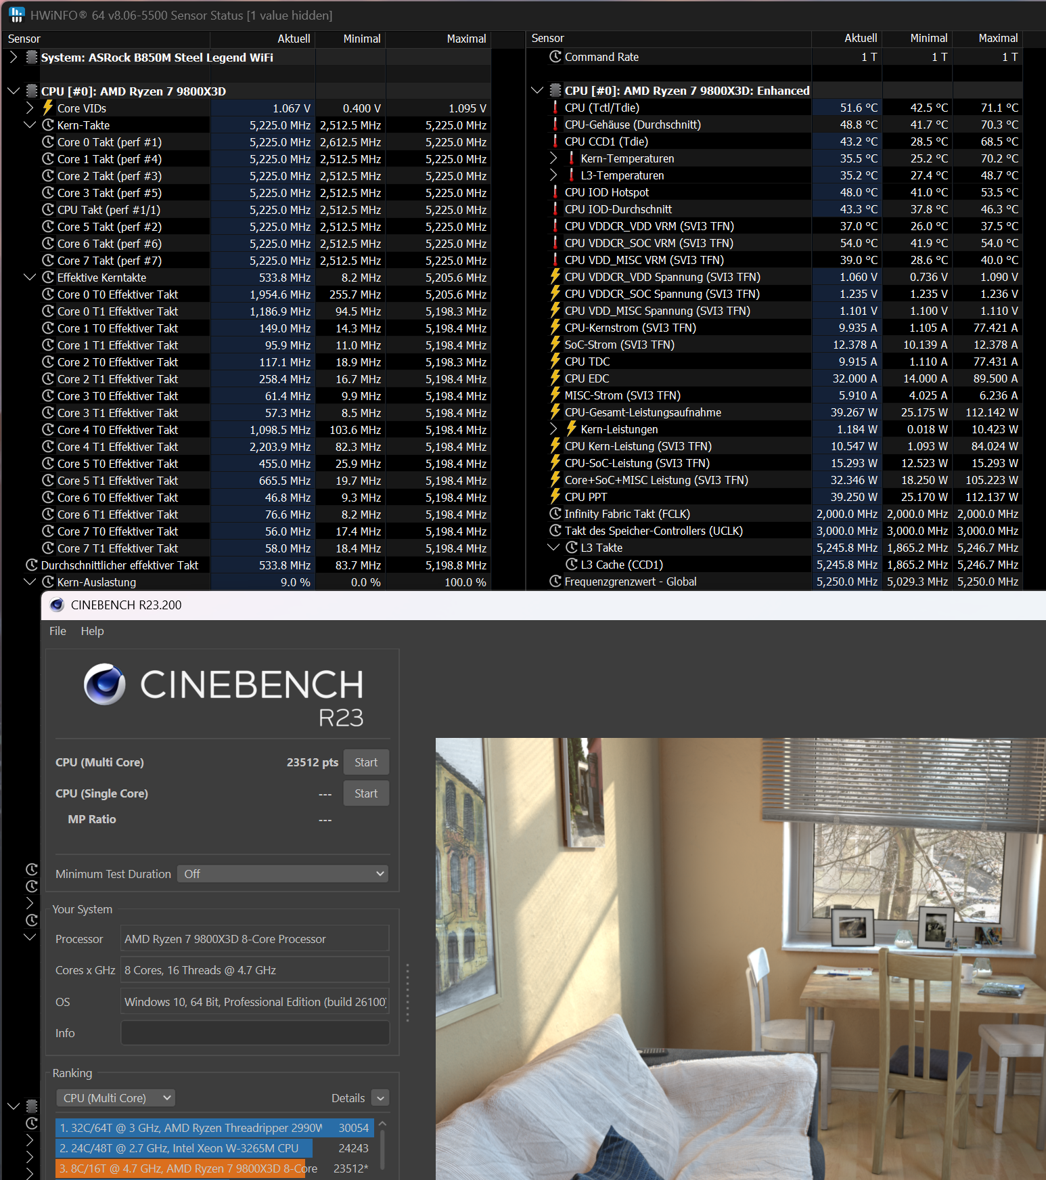Click clock icon beside Infinity Fabric Takt (FCLK)
This screenshot has height=1180, width=1046.
click(x=555, y=513)
